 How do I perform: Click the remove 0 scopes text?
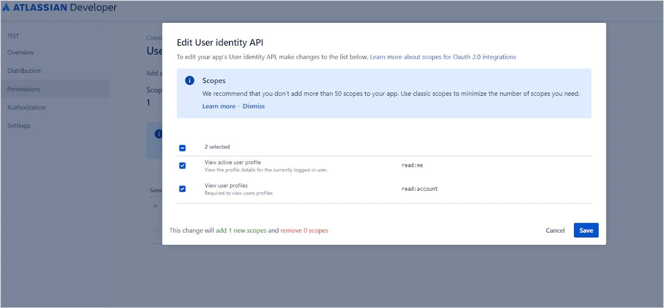304,230
